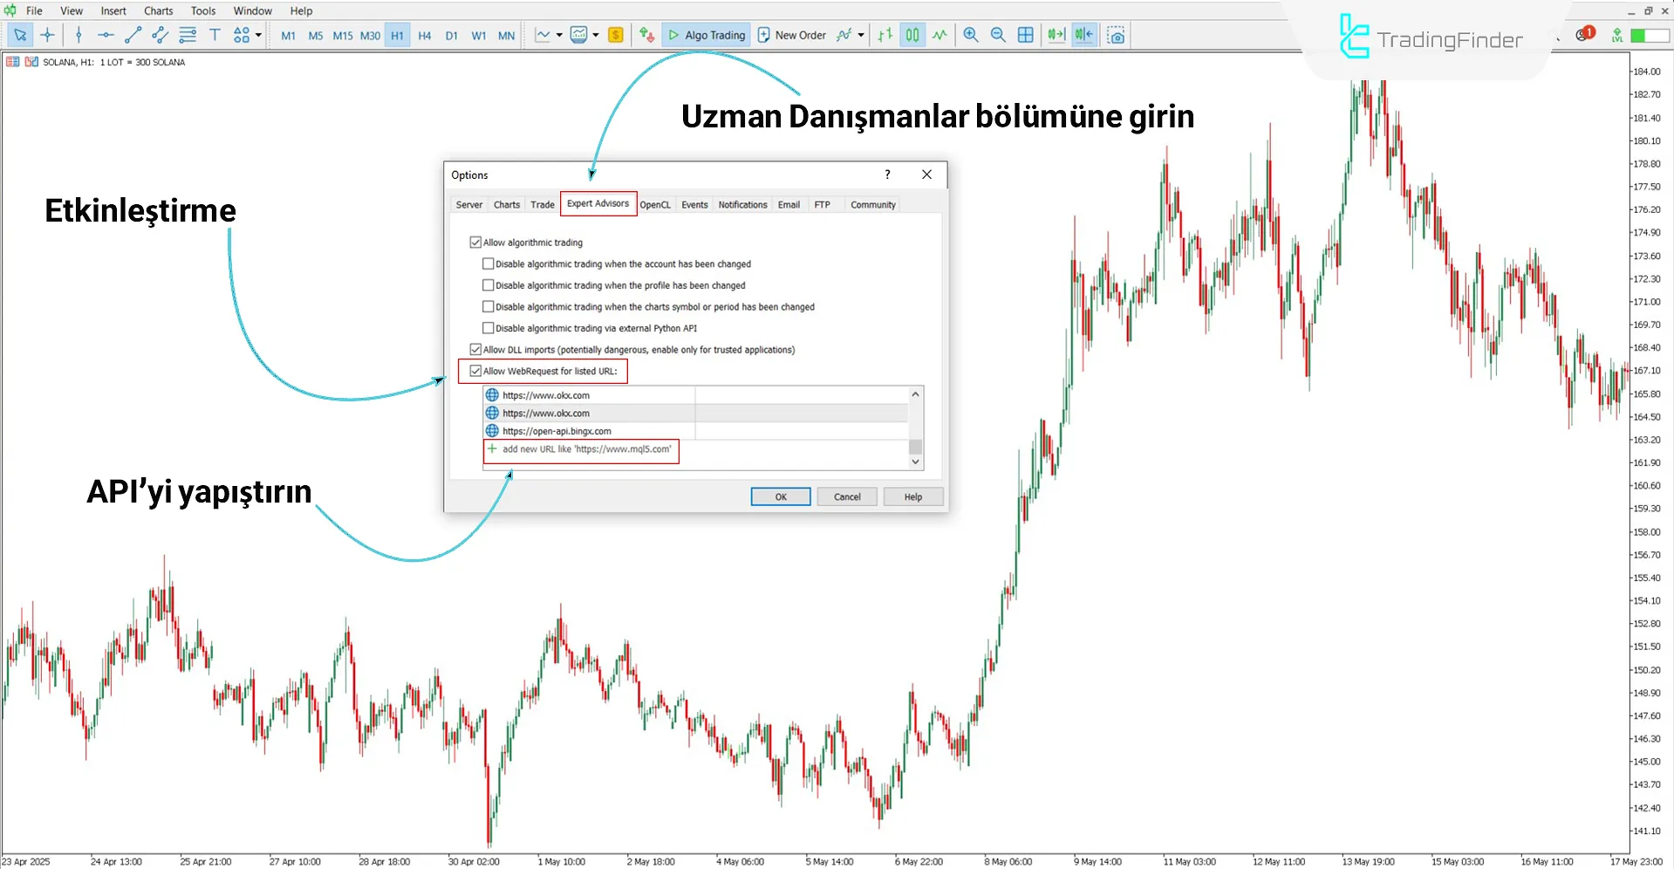Select the equidistant channel tool
The image size is (1674, 869).
[x=160, y=35]
